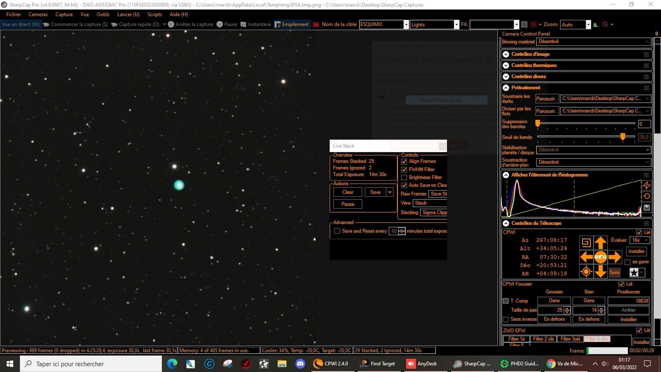Open the menu icon of Contrôles thermiques
This screenshot has width=661, height=372.
click(x=646, y=65)
